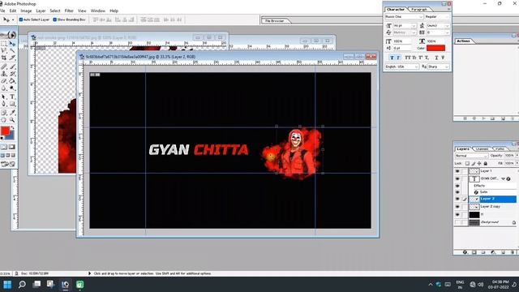Open the Image menu
This screenshot has height=292, width=519.
[x=26, y=11]
